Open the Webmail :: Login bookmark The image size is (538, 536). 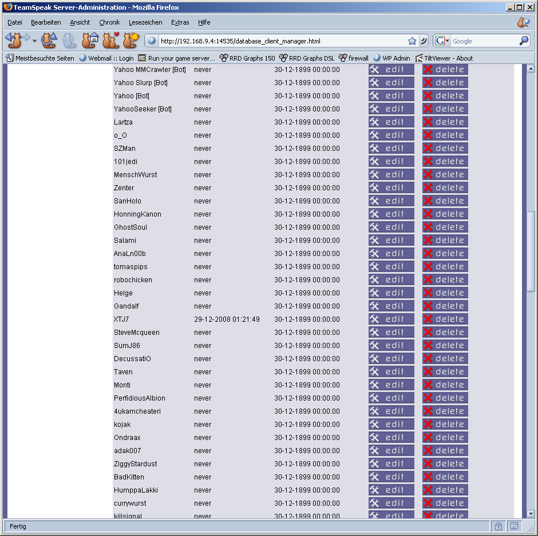(x=106, y=58)
